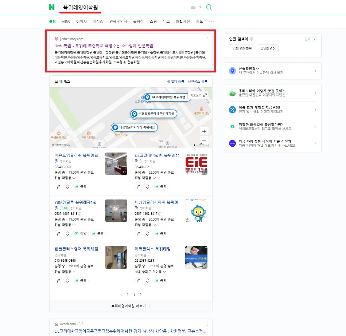Open 비욘드잉글리쉬 북위례학원 place listing
Image resolution: width=346 pixels, height=336 pixels.
[76, 158]
